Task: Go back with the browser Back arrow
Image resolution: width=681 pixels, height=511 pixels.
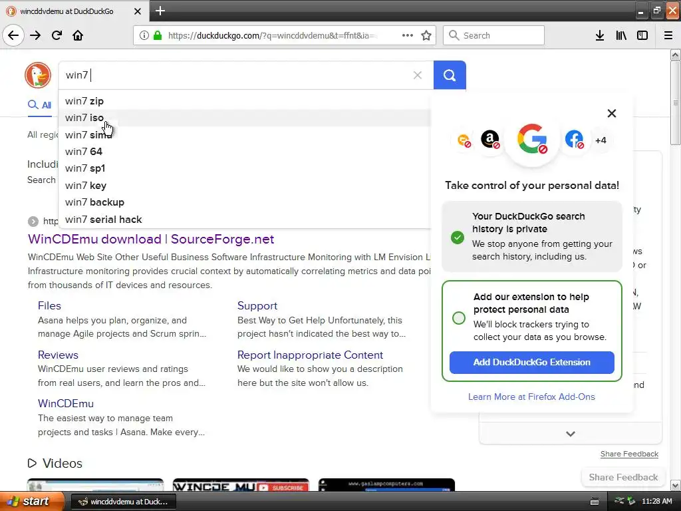Action: point(13,35)
